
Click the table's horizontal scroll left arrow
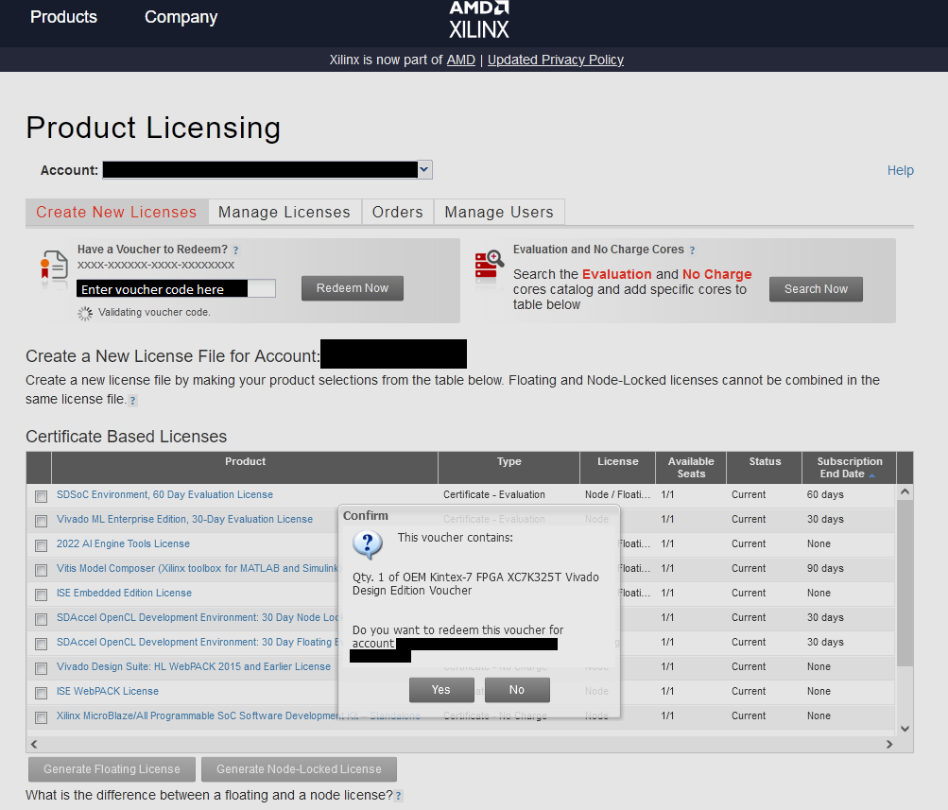point(34,744)
